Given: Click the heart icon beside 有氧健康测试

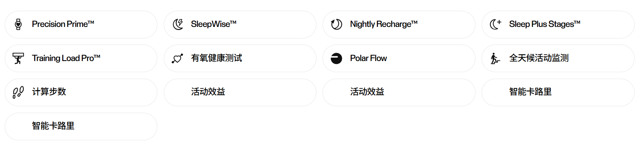Looking at the screenshot, I should (177, 59).
